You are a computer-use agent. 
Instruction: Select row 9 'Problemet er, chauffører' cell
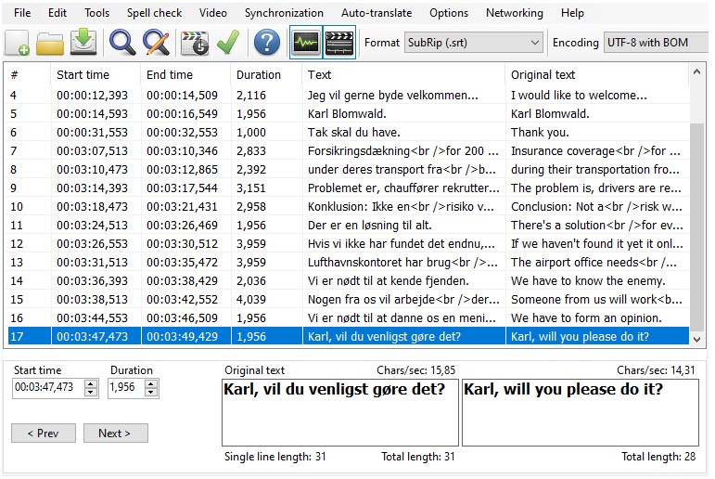pos(403,188)
